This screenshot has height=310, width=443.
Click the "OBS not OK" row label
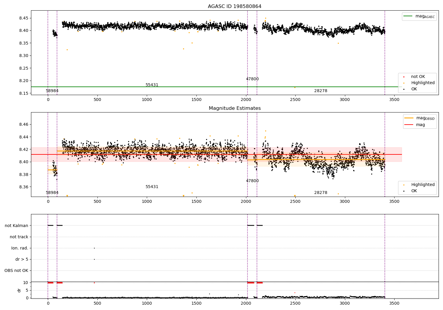[16, 270]
